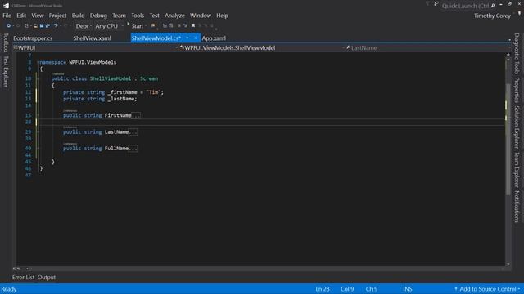Click the Navigate Backward toolbar icon

tap(9, 25)
